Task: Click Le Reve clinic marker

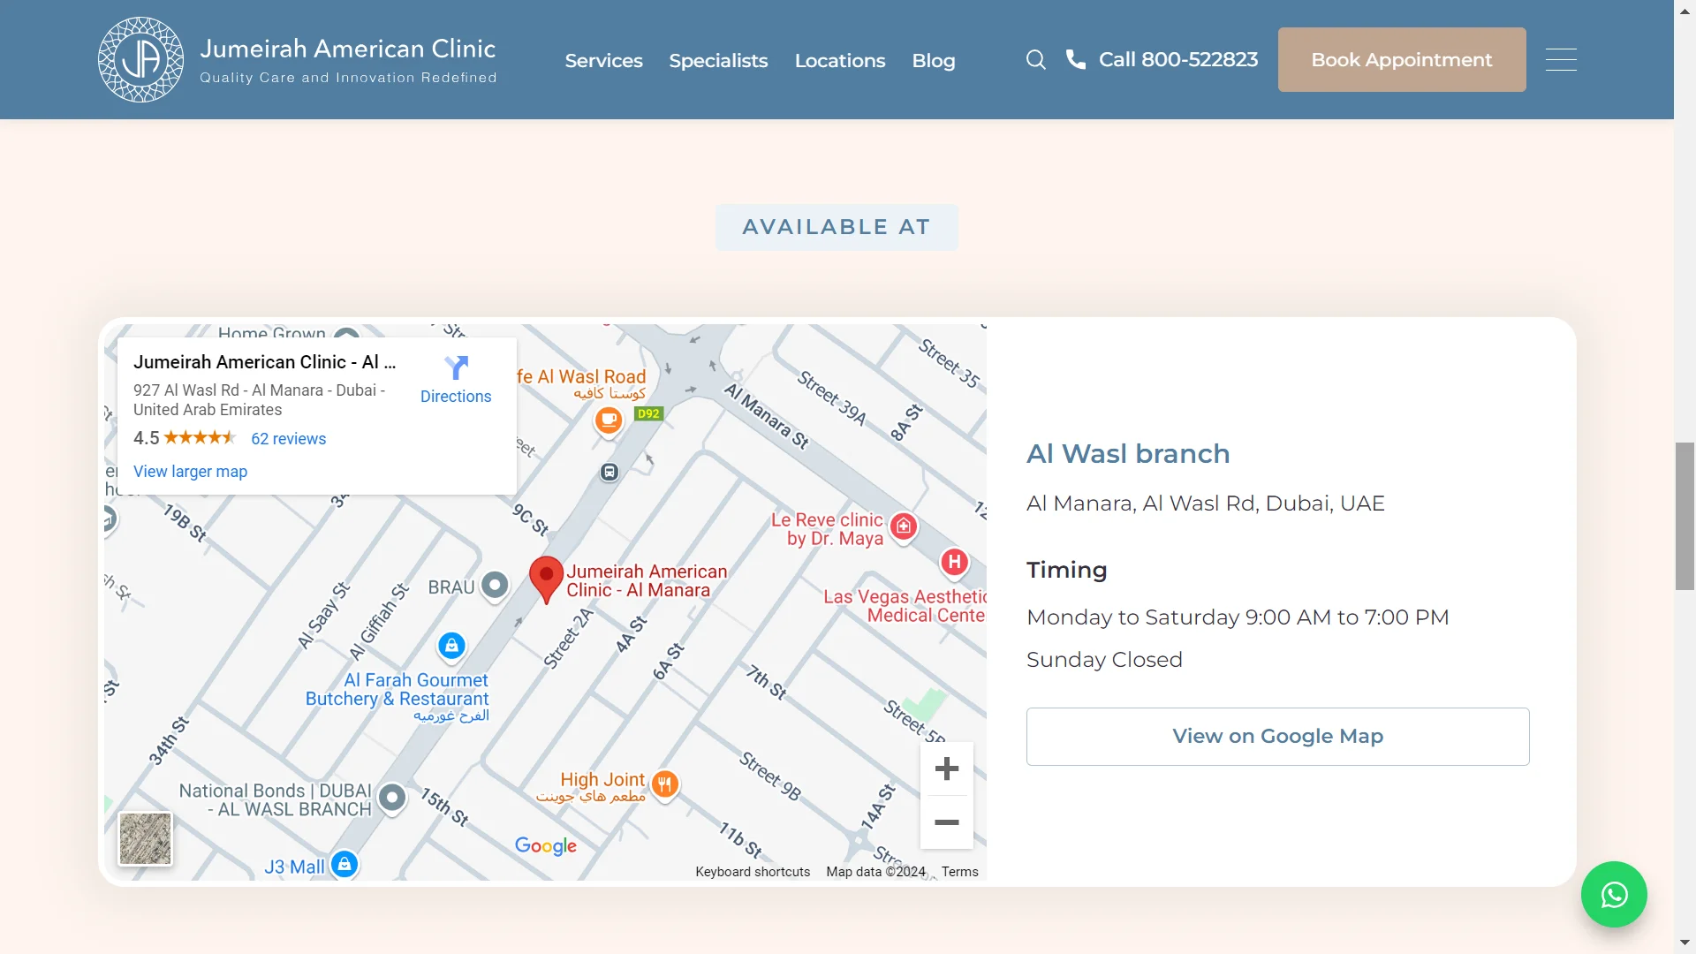Action: point(904,526)
